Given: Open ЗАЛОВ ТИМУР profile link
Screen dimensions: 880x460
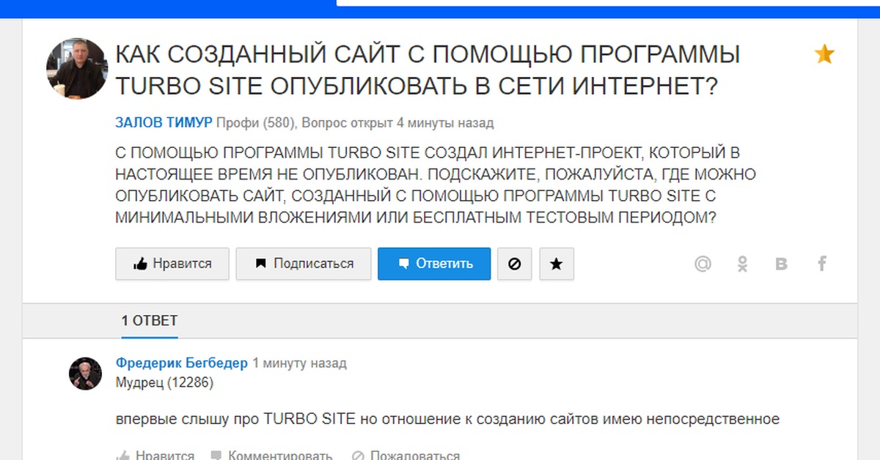Looking at the screenshot, I should click(164, 122).
